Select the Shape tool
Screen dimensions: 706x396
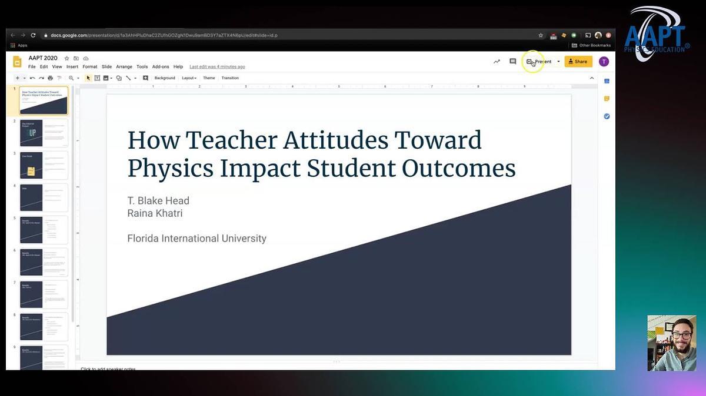point(119,78)
